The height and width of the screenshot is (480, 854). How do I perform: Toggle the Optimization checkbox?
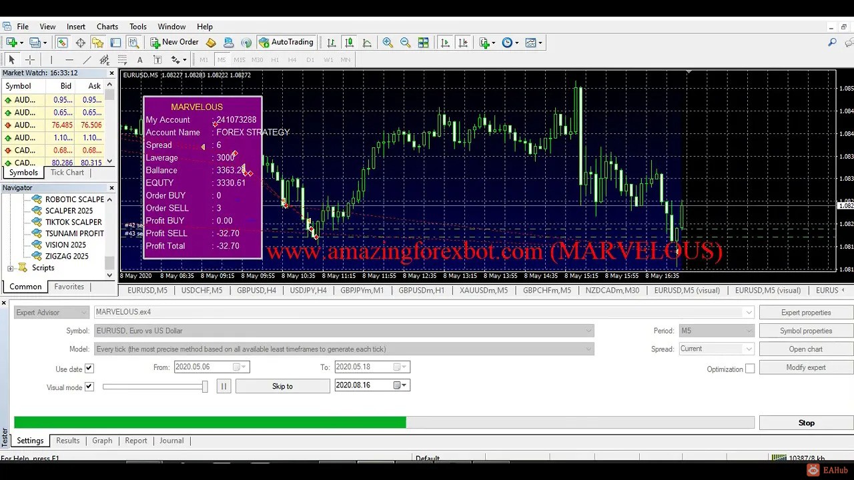pos(750,369)
